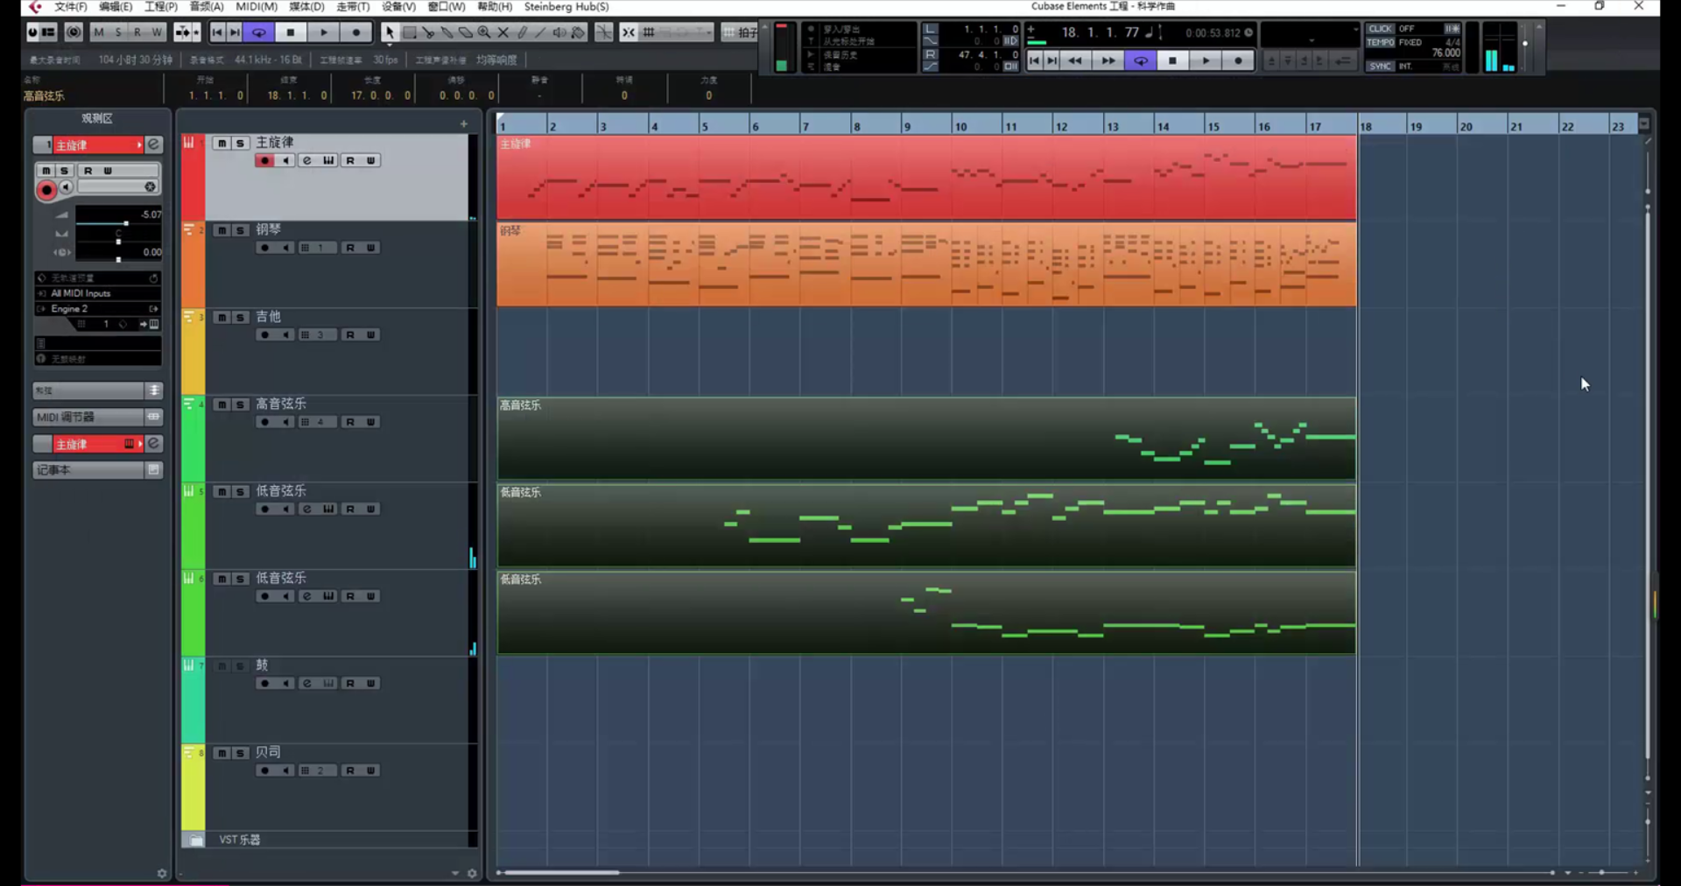This screenshot has width=1681, height=886.
Task: Open VST 乐器 folder row
Action: point(328,840)
